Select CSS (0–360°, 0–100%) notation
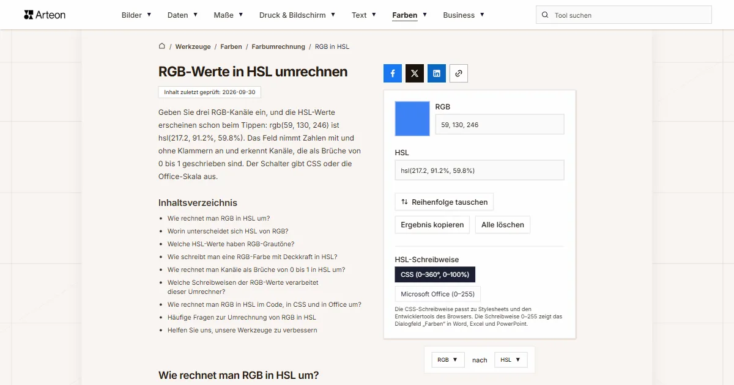This screenshot has width=734, height=385. click(435, 274)
